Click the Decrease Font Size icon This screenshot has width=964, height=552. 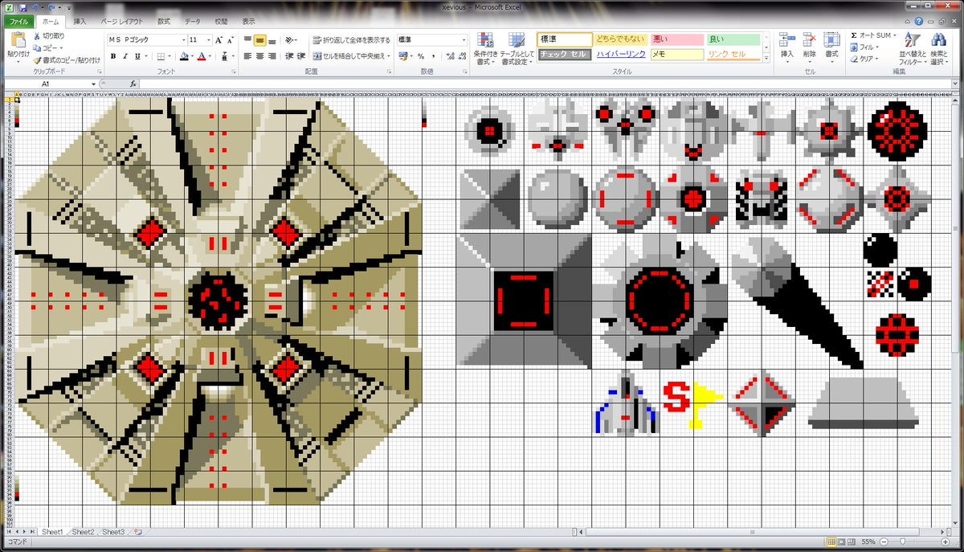pyautogui.click(x=231, y=39)
